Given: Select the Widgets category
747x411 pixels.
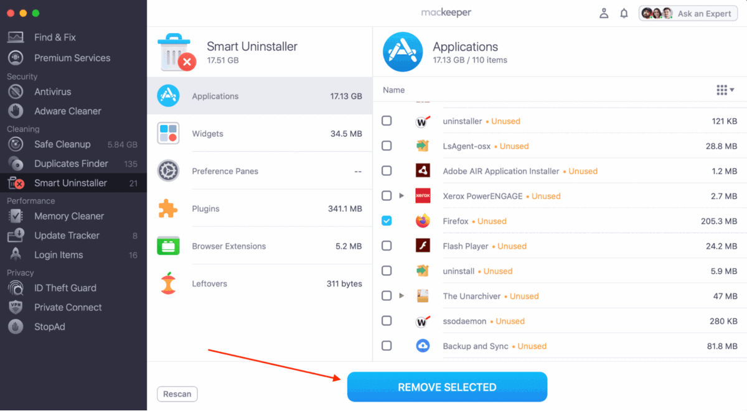Looking at the screenshot, I should click(260, 134).
